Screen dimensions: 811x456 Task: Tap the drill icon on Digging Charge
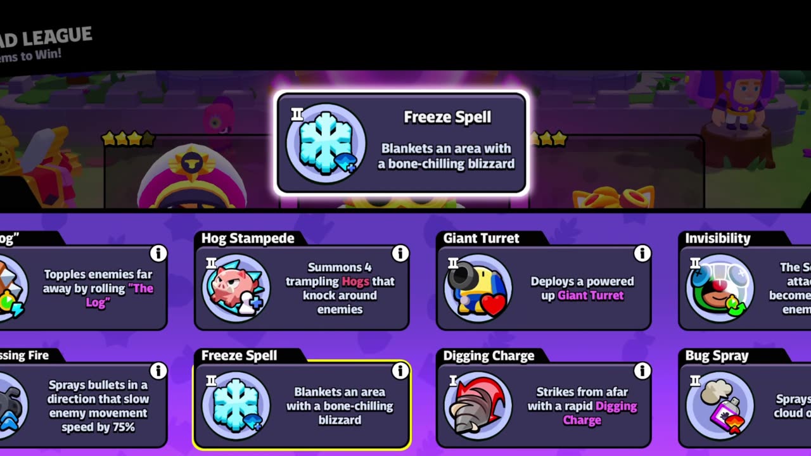tap(478, 405)
